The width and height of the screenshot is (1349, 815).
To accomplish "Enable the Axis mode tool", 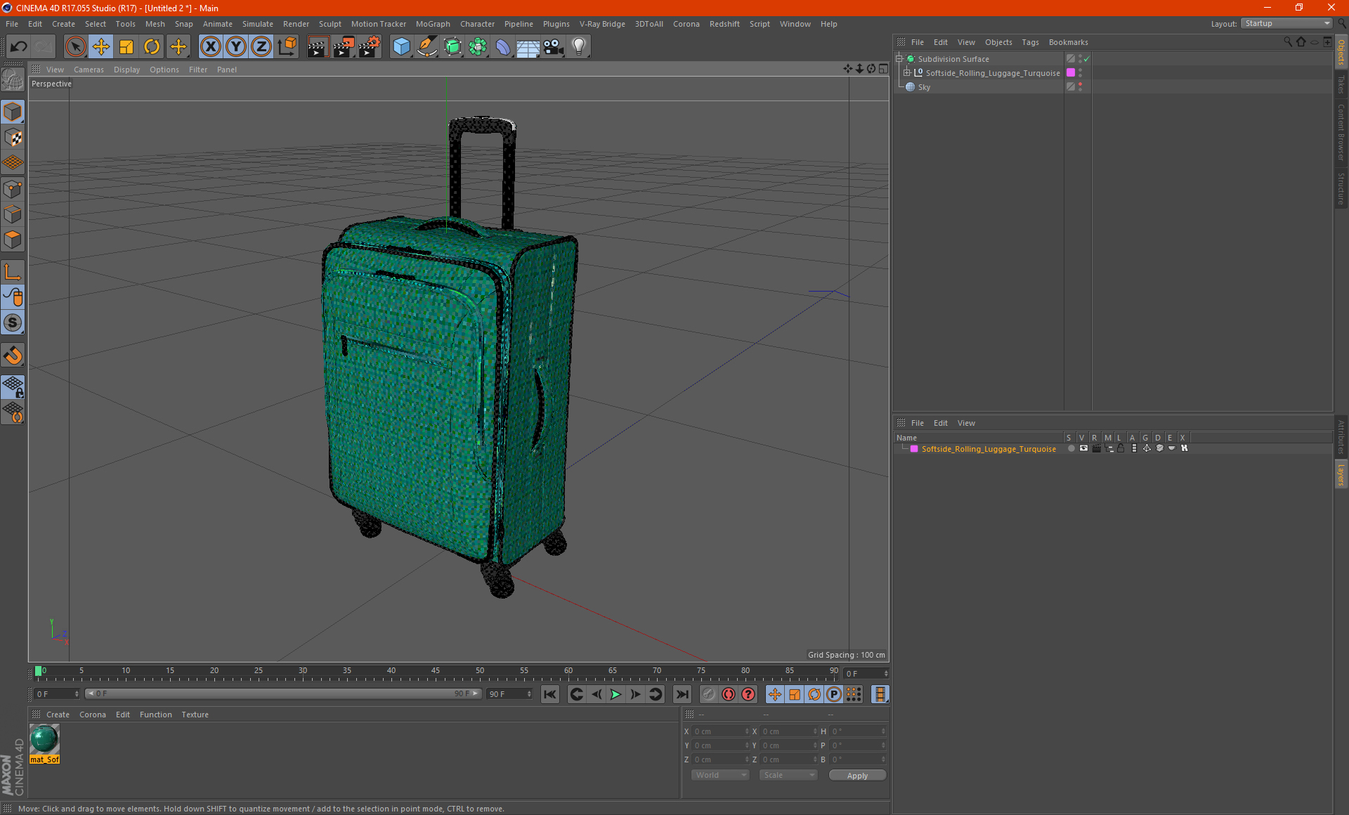I will pos(13,272).
